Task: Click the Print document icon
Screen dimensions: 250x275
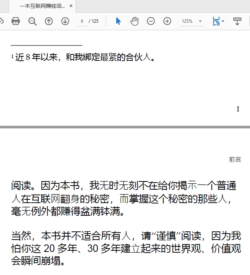Action: click(x=15, y=21)
